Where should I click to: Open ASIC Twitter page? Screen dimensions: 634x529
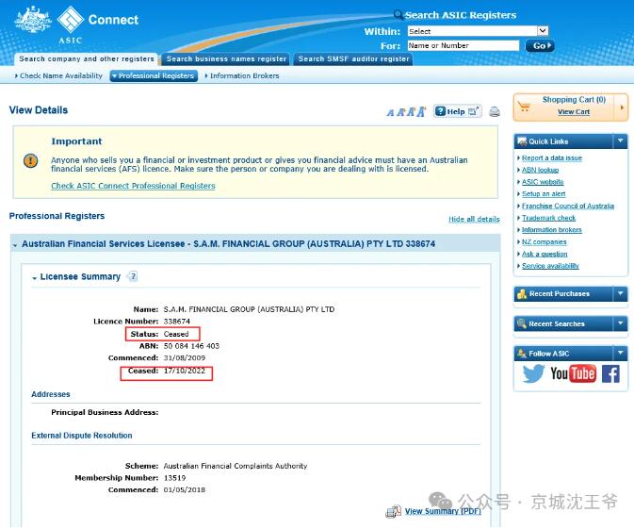[533, 373]
